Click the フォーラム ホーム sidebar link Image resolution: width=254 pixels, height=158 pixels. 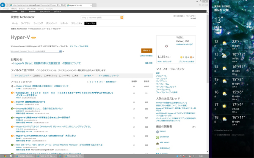(x=163, y=89)
